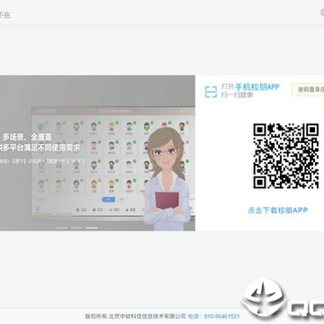The height and width of the screenshot is (324, 324).
Task: Click the banner headline 多场景、全覆盖
Action: click(x=27, y=138)
